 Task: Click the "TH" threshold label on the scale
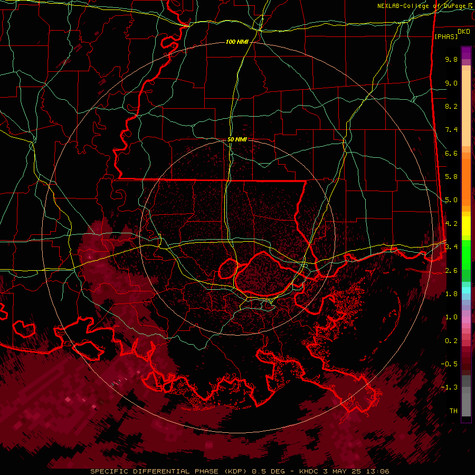(x=453, y=411)
